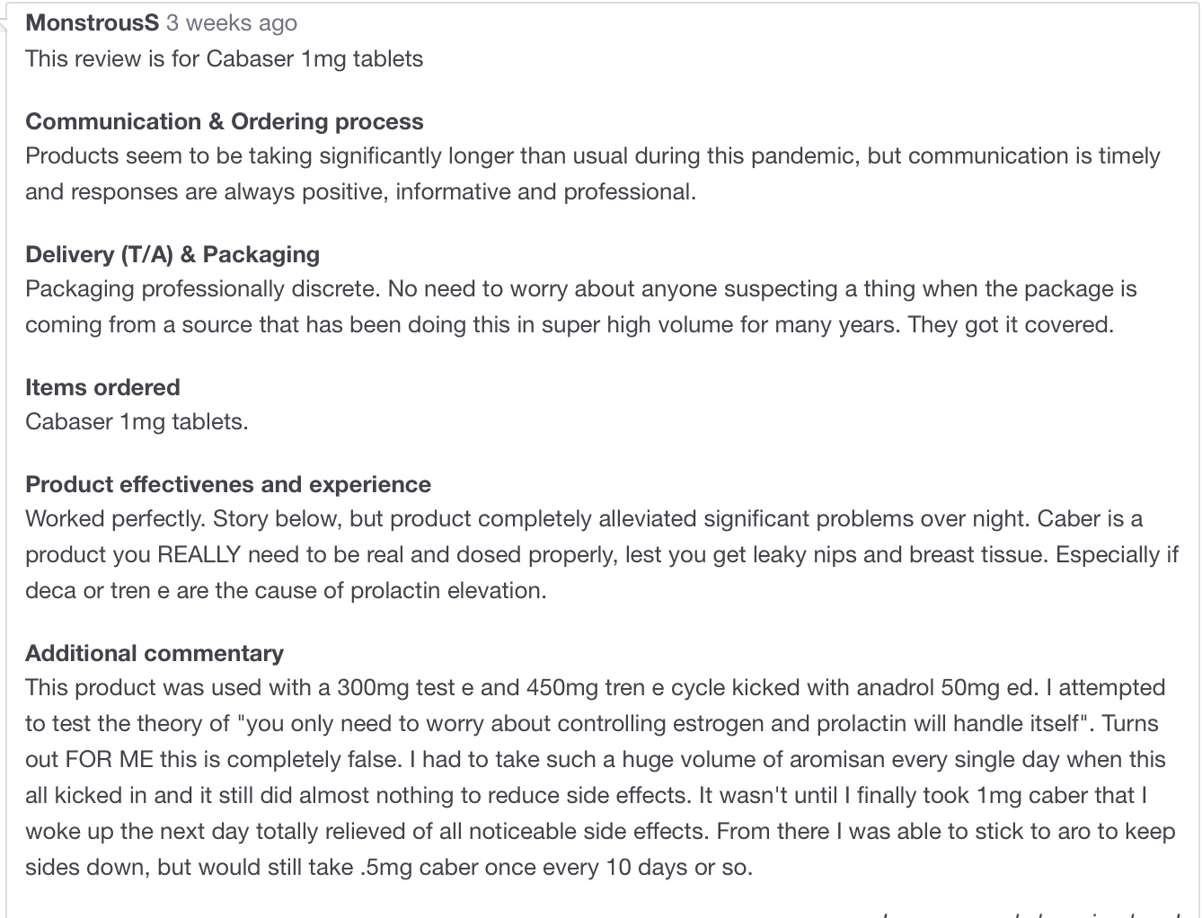Click the line starting "sides down, but would"

tap(388, 868)
